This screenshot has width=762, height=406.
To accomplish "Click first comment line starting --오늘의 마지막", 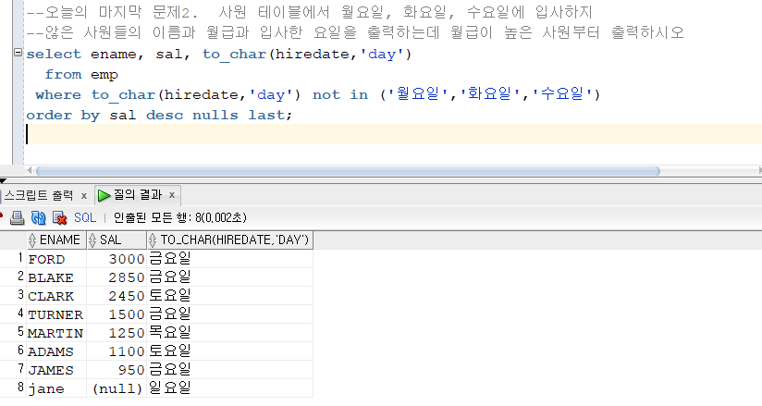I will coord(309,12).
